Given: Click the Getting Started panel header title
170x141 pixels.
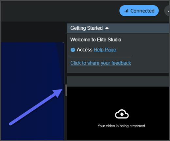Looking at the screenshot, I should (x=86, y=28).
